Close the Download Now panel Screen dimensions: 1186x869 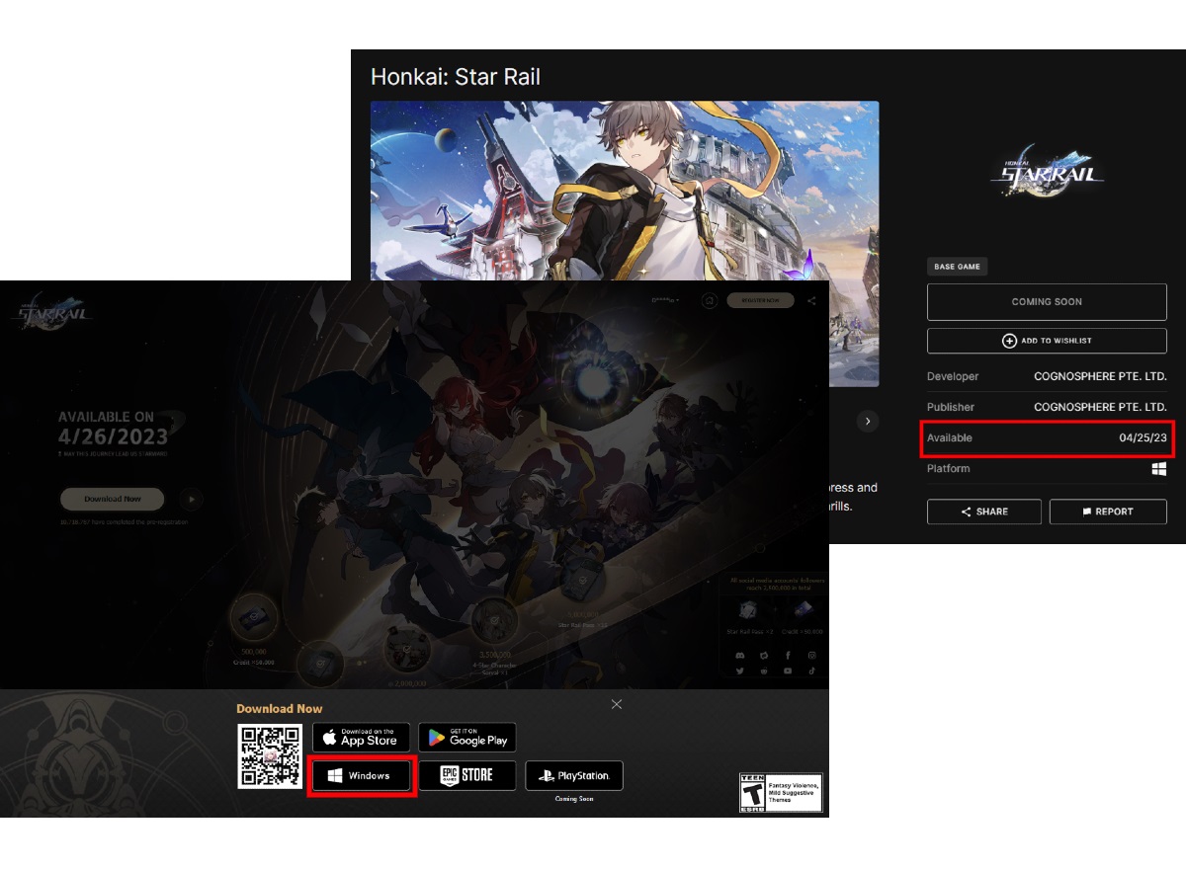(x=617, y=704)
